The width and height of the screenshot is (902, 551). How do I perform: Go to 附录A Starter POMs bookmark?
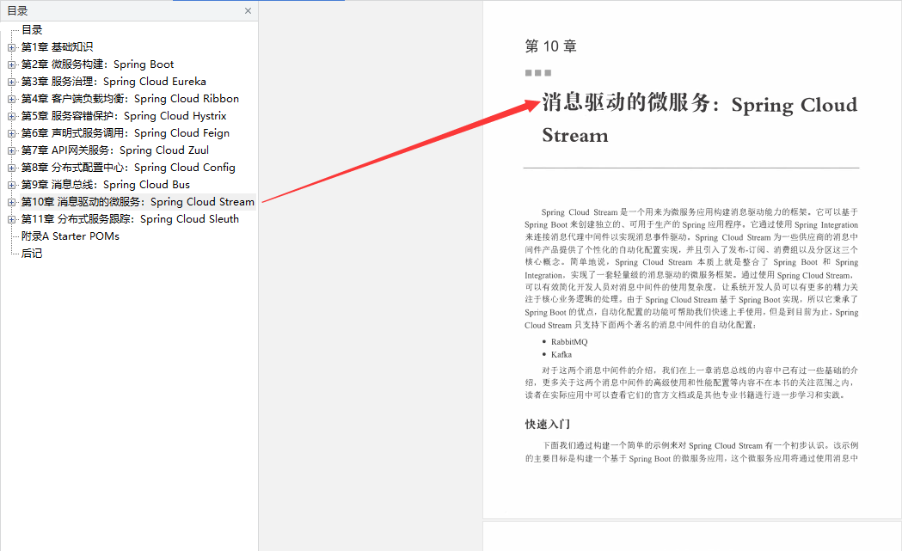point(71,236)
